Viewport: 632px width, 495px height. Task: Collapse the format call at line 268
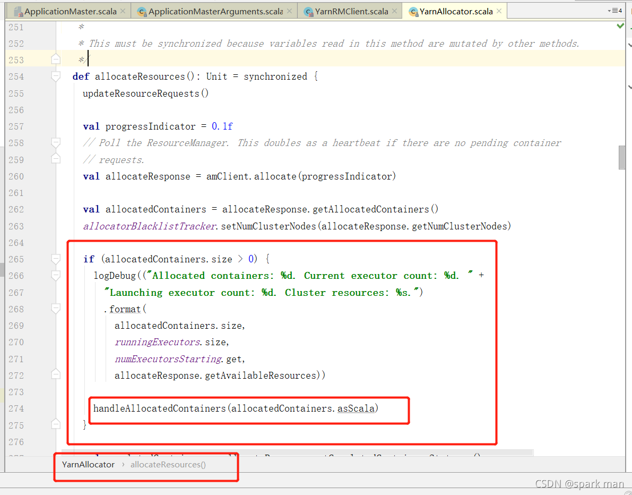56,309
